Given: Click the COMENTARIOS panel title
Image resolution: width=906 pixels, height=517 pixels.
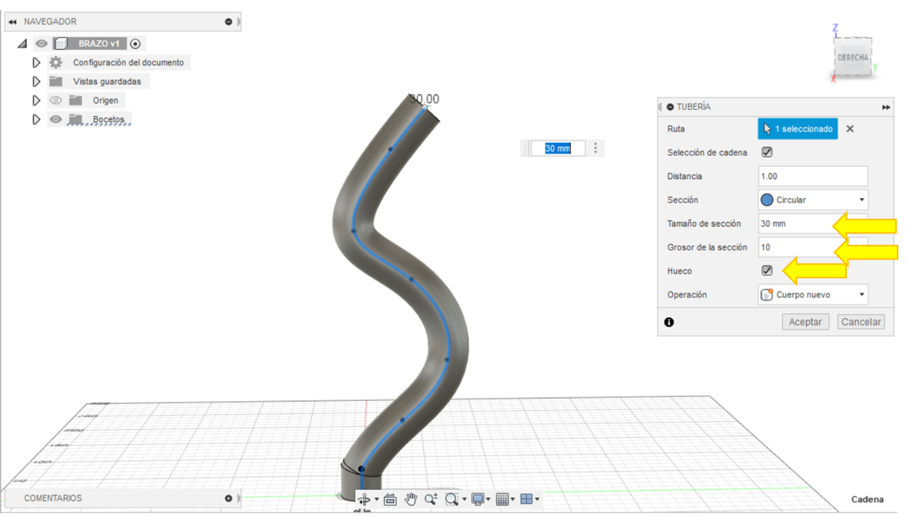Looking at the screenshot, I should click(x=52, y=499).
